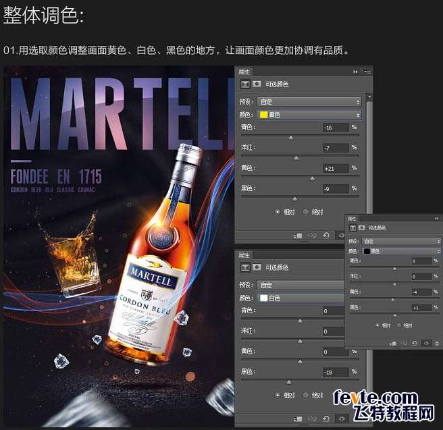Screen dimensions: 443x430
Task: Reset adjustment defaults in yellow panel
Action: (326, 235)
